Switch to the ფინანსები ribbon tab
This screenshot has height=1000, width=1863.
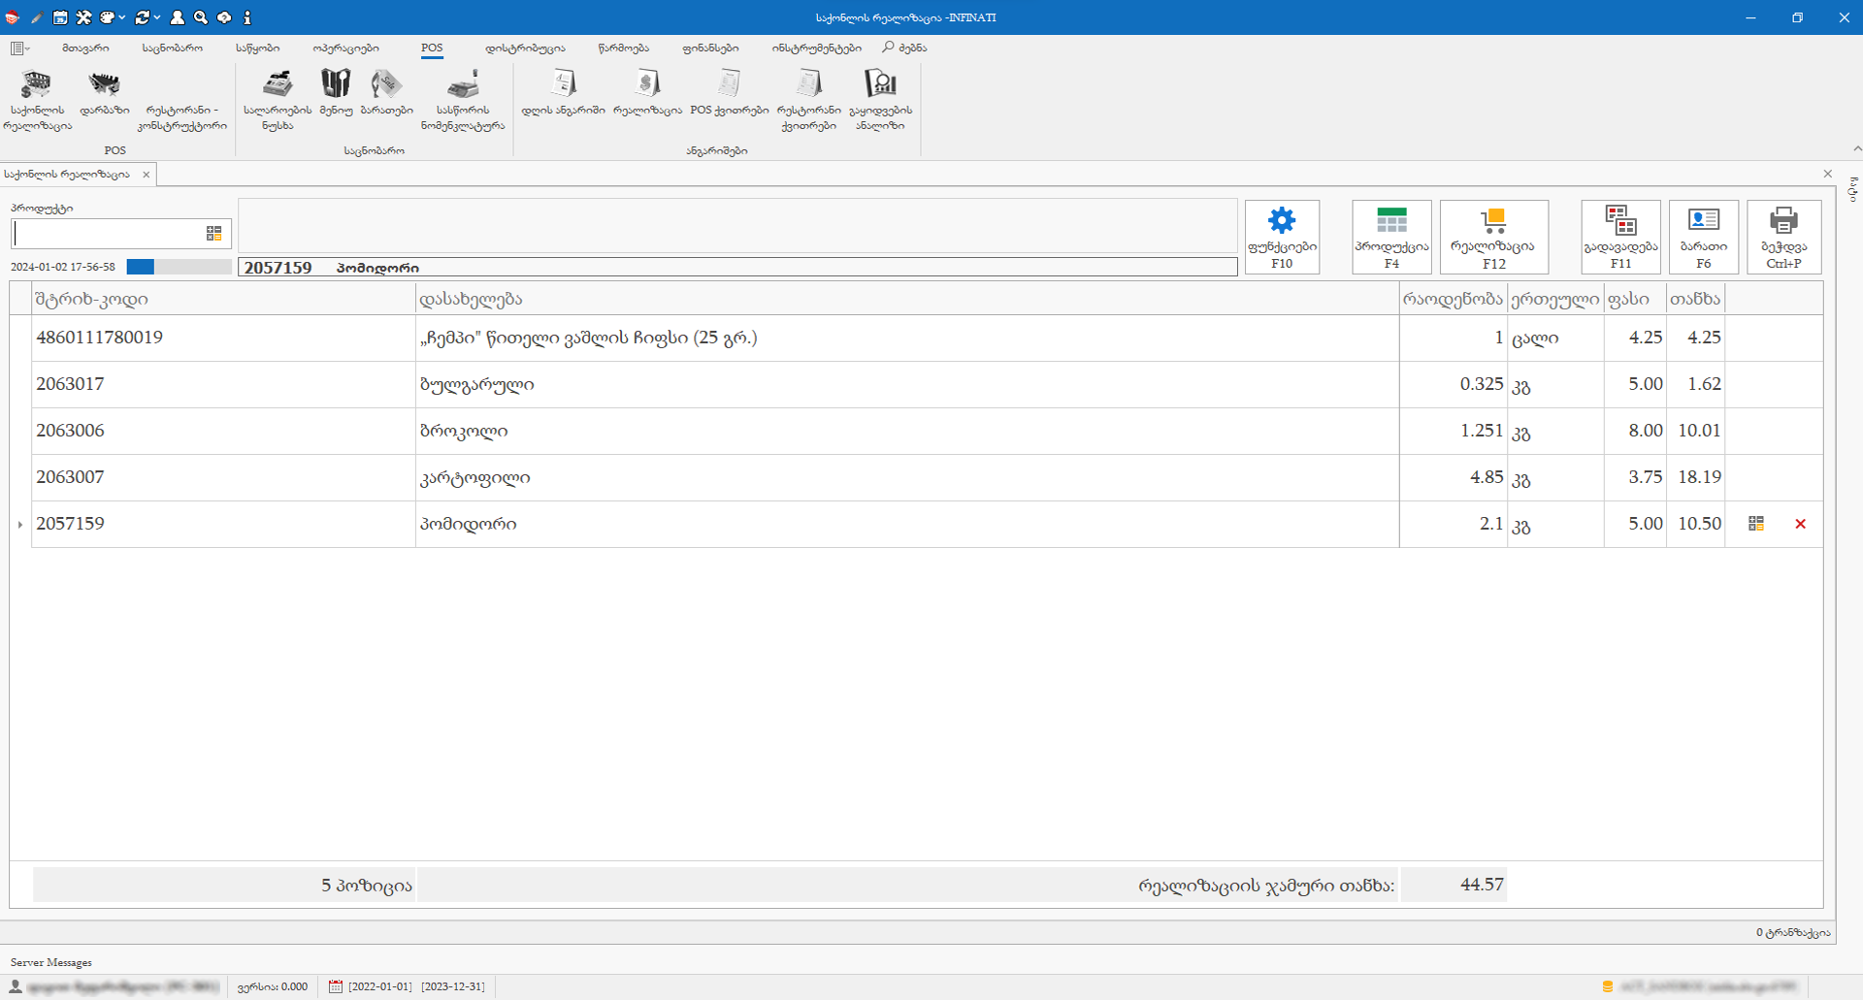tap(709, 48)
